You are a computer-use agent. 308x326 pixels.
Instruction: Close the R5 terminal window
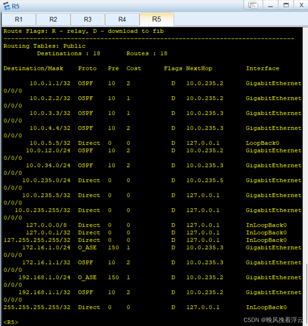point(301,5)
